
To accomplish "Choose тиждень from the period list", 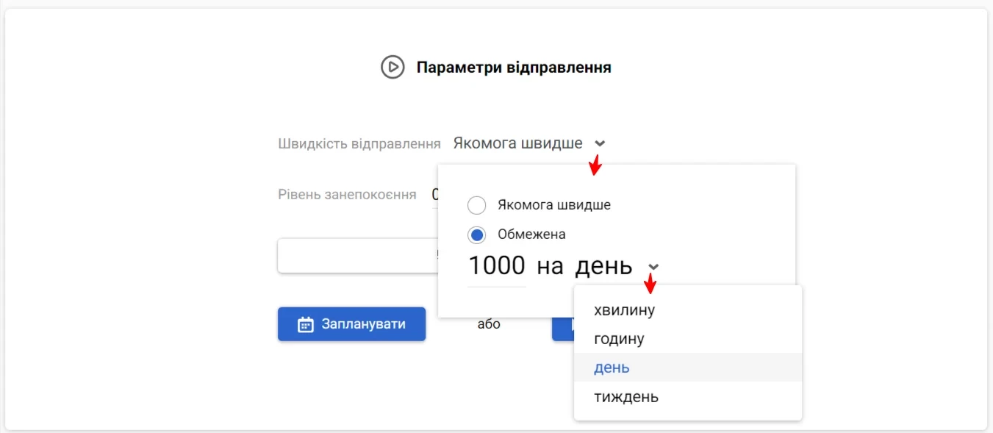I will click(x=688, y=397).
